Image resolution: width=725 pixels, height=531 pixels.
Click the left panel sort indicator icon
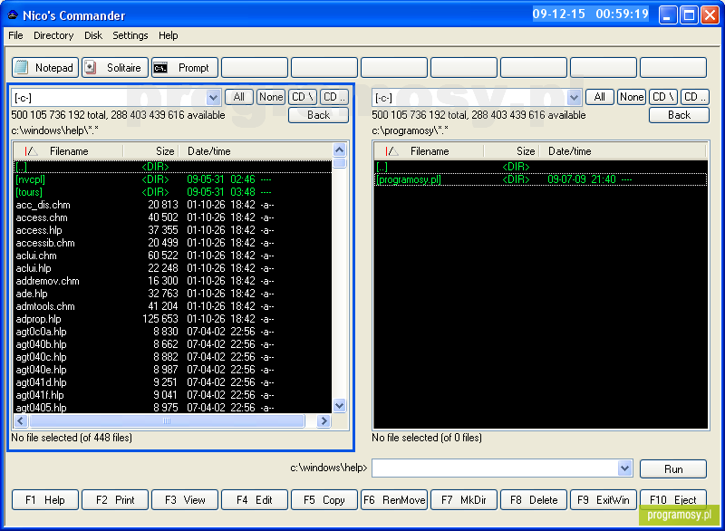pyautogui.click(x=31, y=151)
